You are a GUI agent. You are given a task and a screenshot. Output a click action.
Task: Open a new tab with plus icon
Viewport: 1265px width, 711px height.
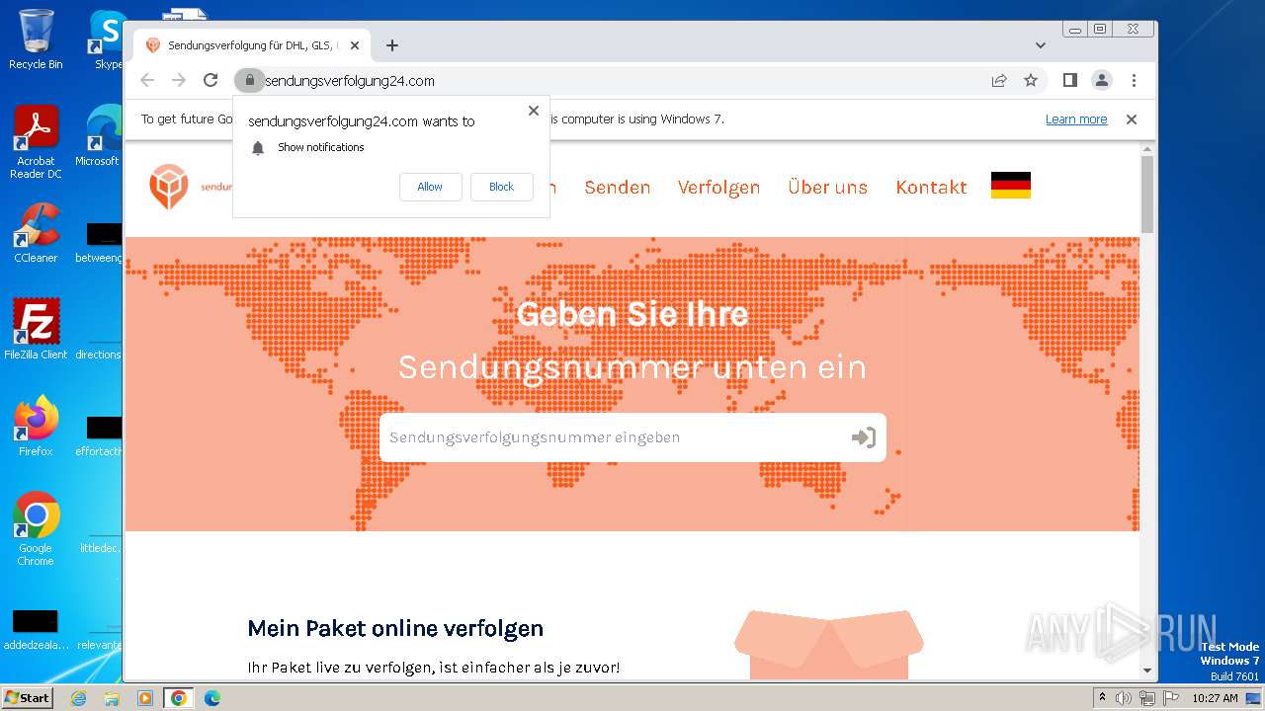pos(392,45)
